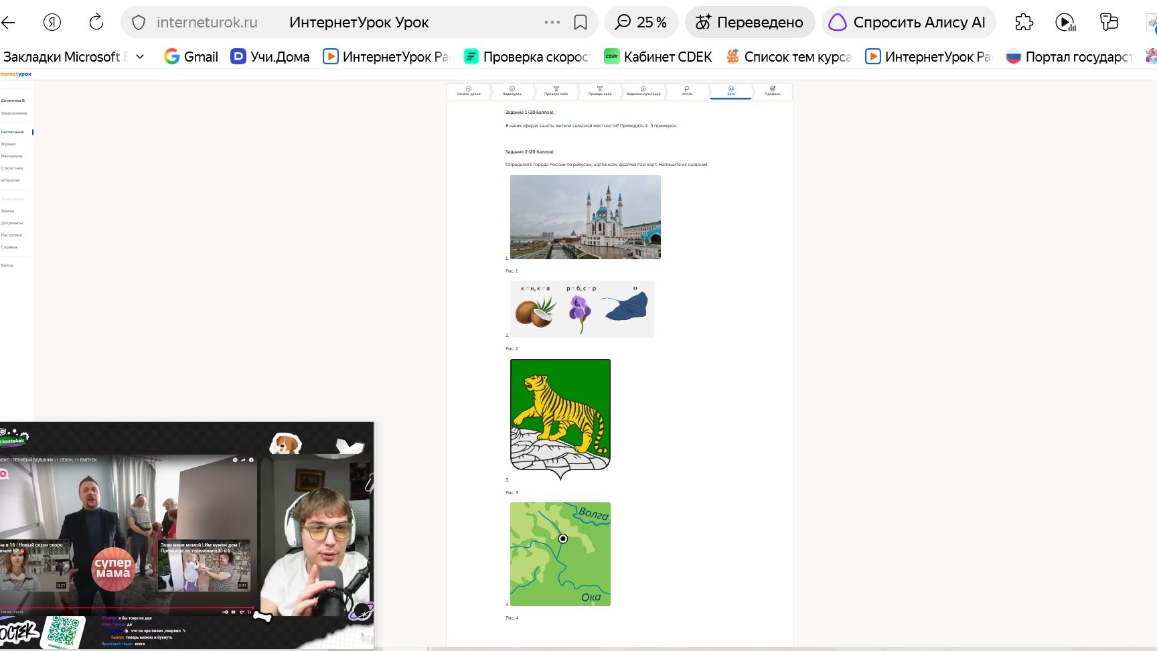Screen dimensions: 1157x651
Task: Open the Кабинет CDEK bookmark
Action: point(658,57)
